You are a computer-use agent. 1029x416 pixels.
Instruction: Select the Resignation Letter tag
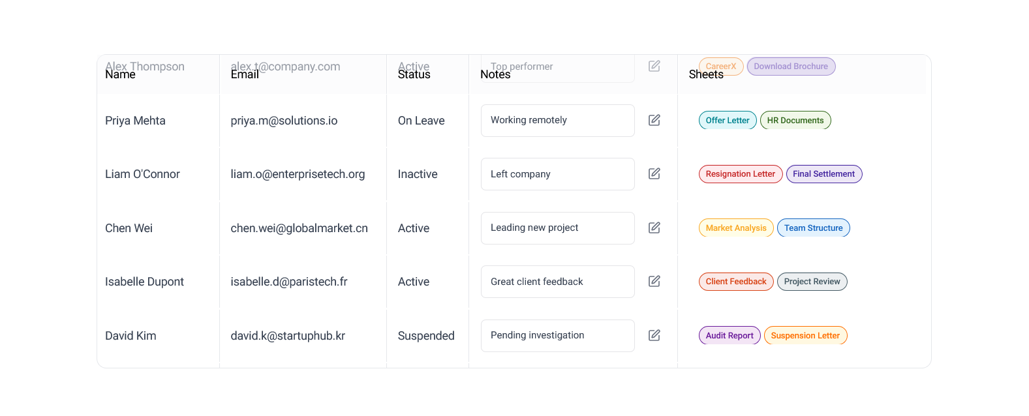[741, 174]
